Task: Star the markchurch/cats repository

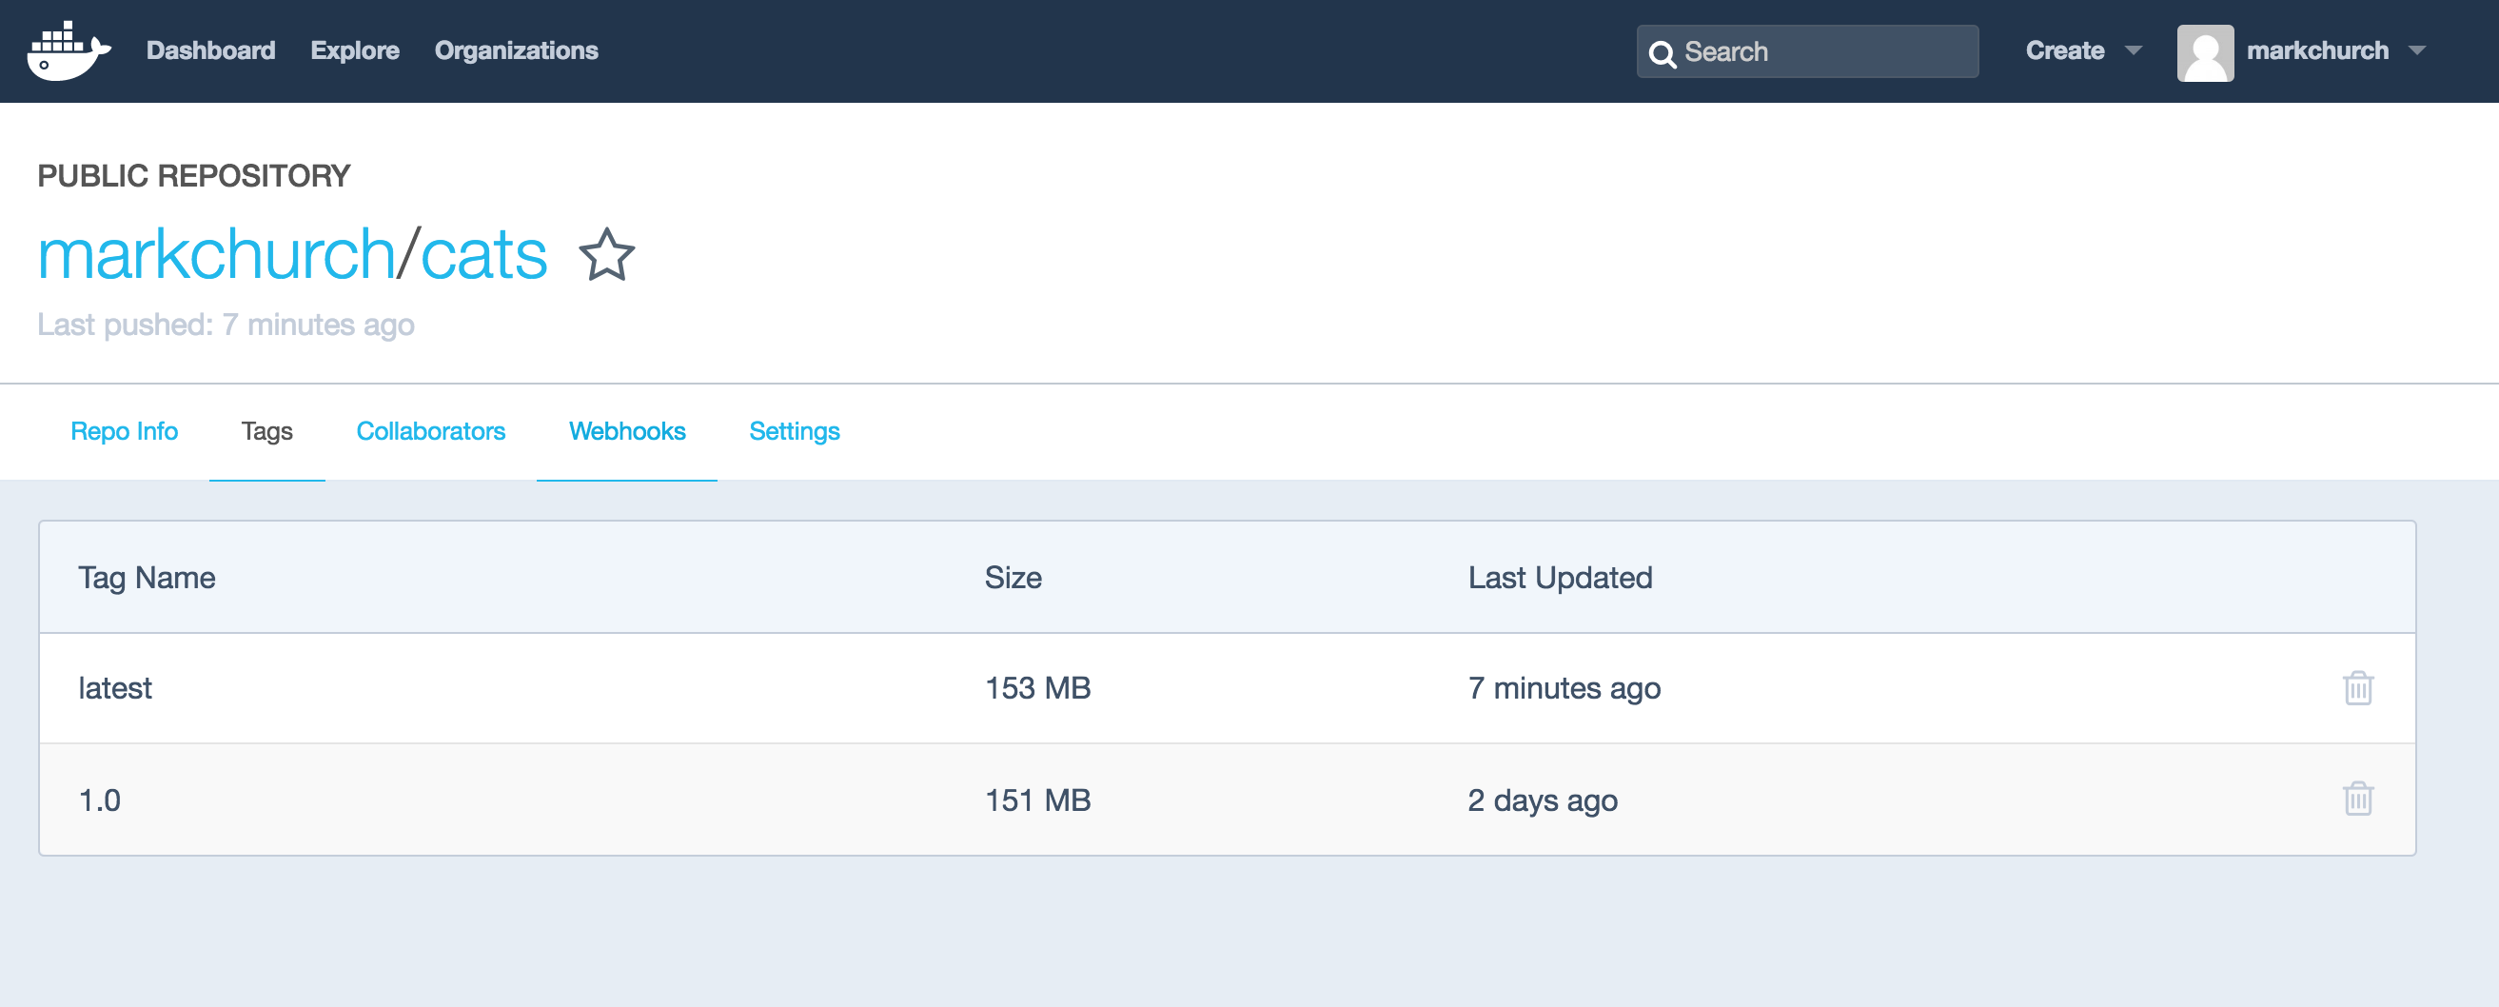Action: 606,255
